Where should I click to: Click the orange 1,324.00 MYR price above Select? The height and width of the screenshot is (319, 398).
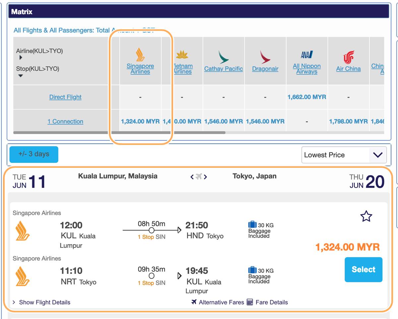[x=348, y=247]
